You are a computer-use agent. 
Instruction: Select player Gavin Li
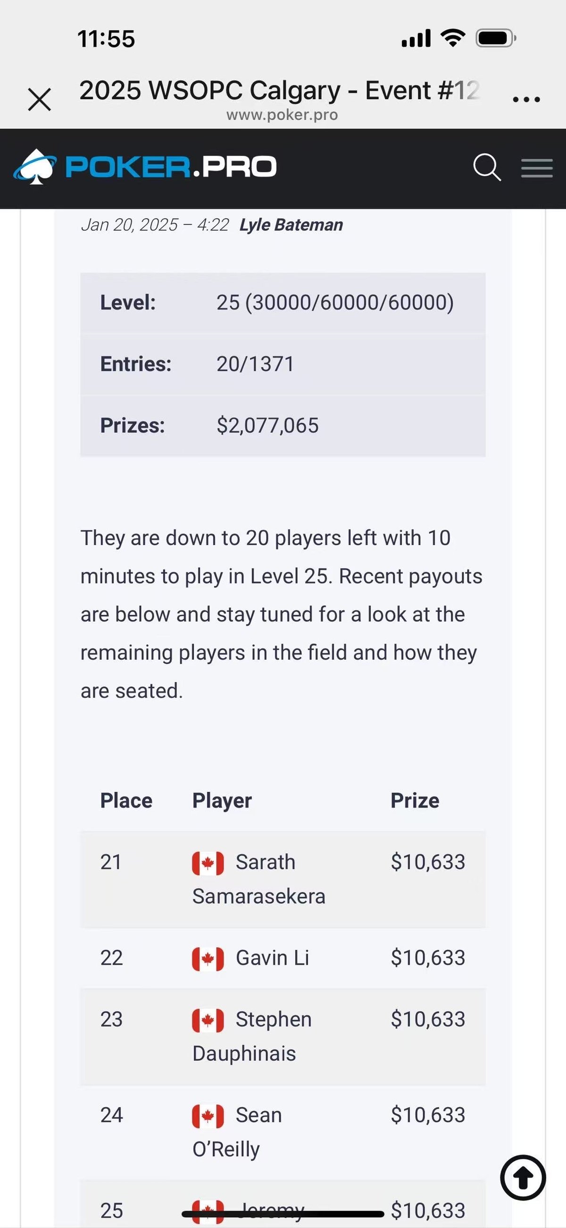click(x=272, y=958)
